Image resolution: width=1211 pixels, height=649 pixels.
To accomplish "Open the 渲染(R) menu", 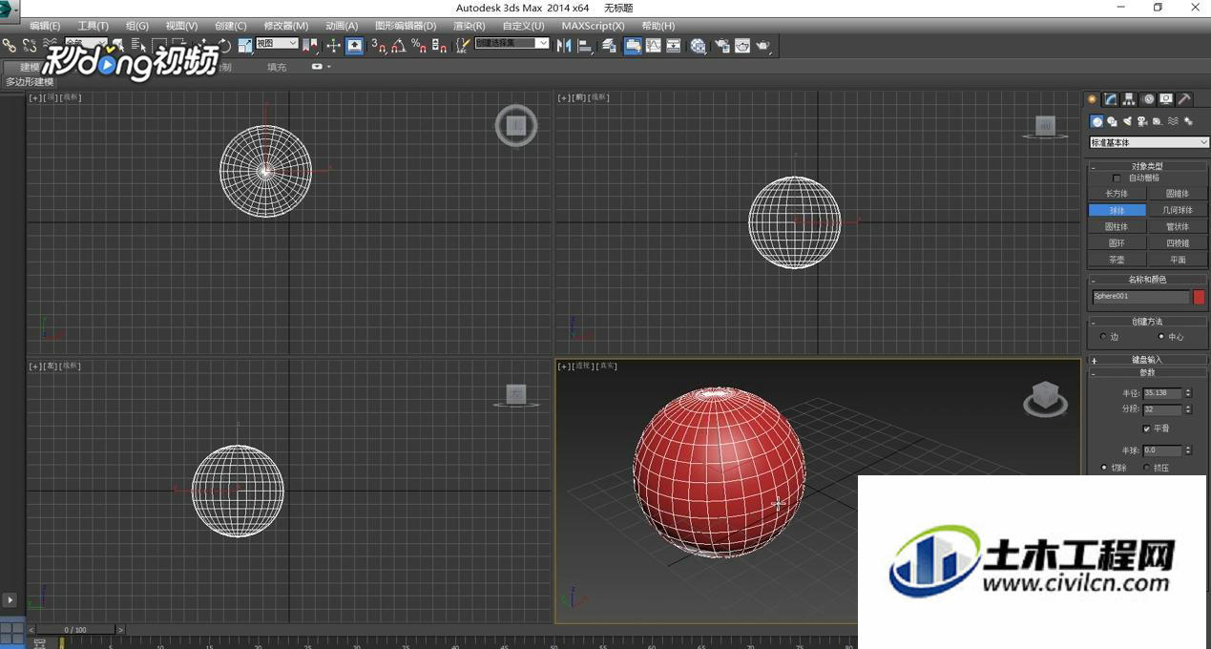I will point(469,26).
